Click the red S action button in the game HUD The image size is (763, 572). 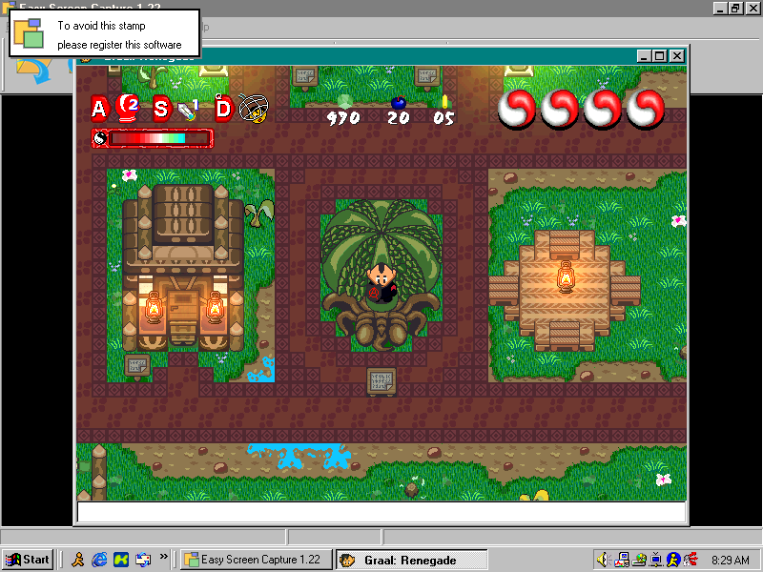[160, 108]
